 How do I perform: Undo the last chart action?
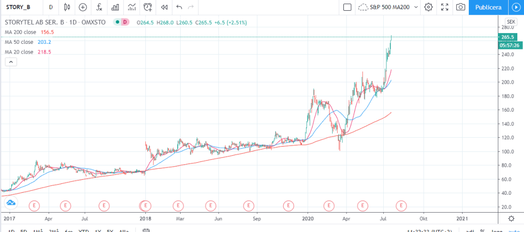coord(179,7)
